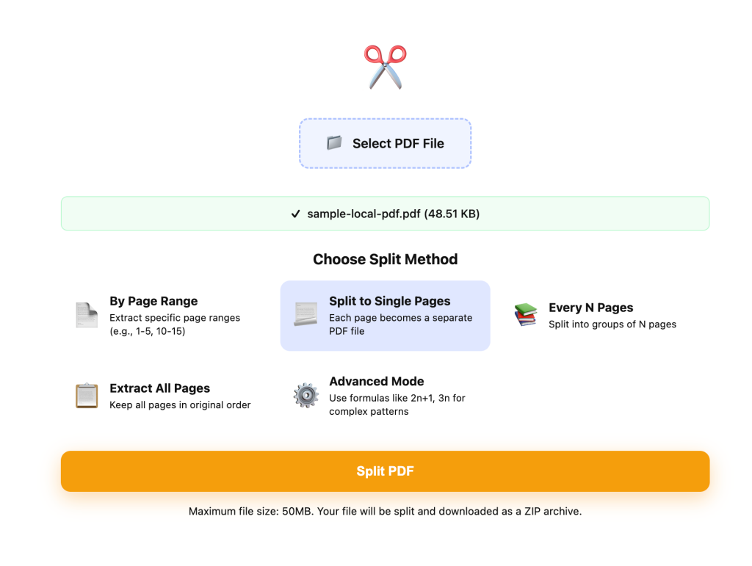Click the gear icon next to Advanced Mode
The height and width of the screenshot is (566, 752).
click(305, 396)
